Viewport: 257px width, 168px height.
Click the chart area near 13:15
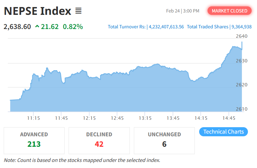[x=145, y=88]
